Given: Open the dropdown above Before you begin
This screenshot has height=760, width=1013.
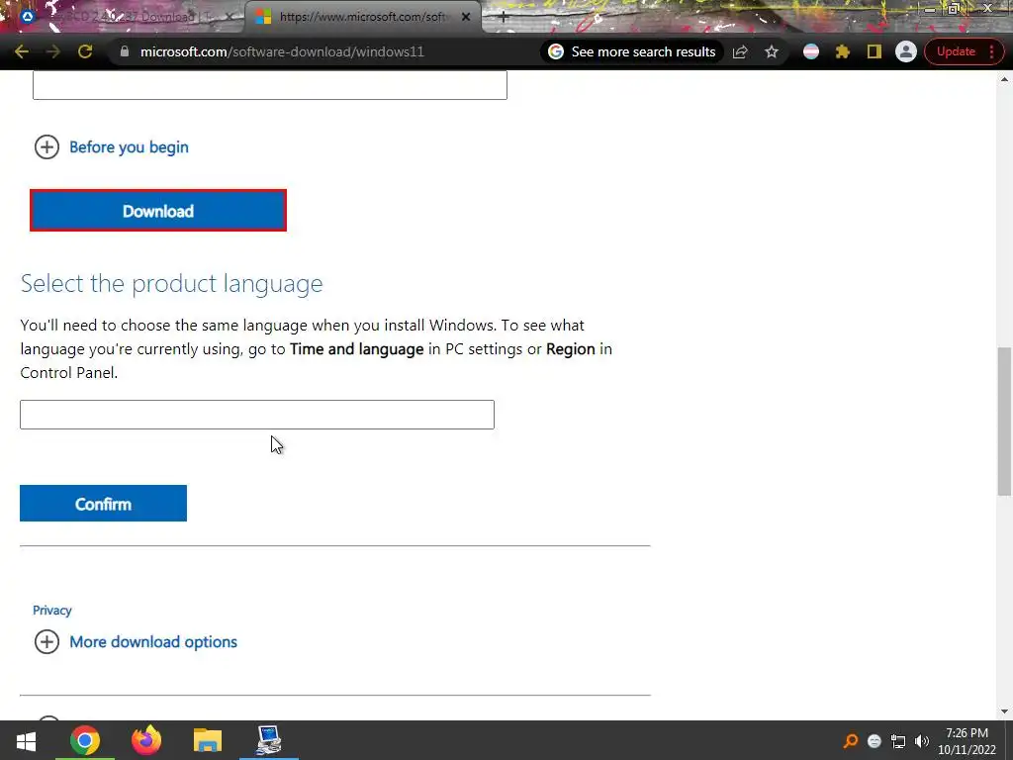Looking at the screenshot, I should pyautogui.click(x=270, y=85).
